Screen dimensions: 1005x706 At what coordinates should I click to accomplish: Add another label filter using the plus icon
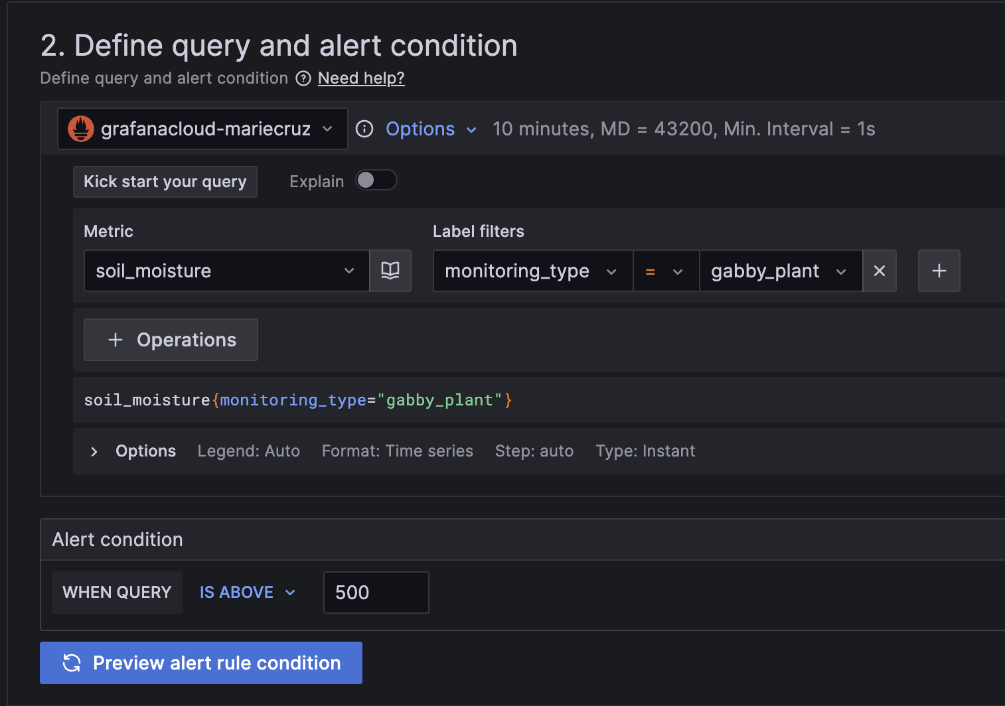939,271
